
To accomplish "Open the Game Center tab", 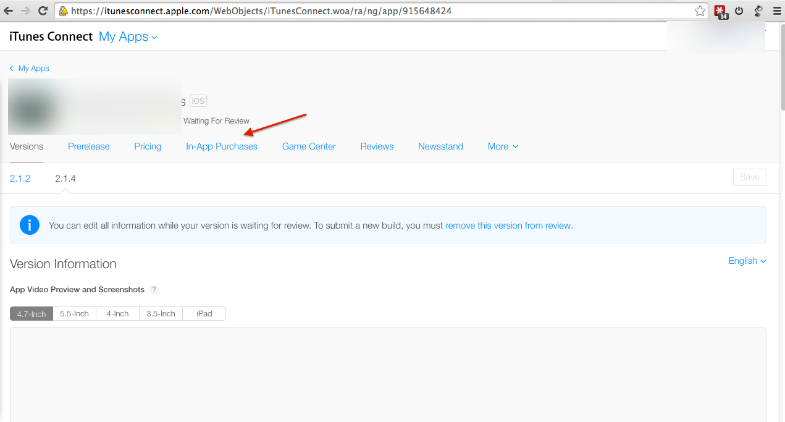I will click(309, 146).
